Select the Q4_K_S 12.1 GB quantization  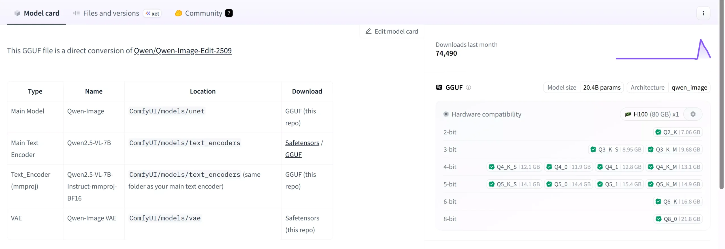point(514,167)
